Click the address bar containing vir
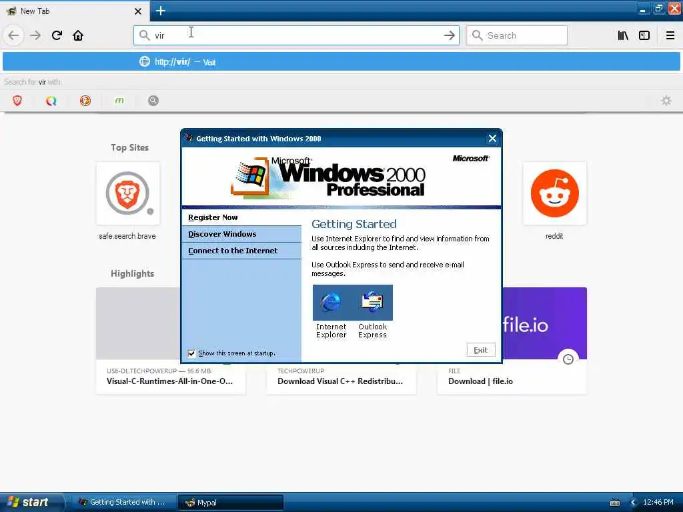This screenshot has height=512, width=683. (296, 36)
